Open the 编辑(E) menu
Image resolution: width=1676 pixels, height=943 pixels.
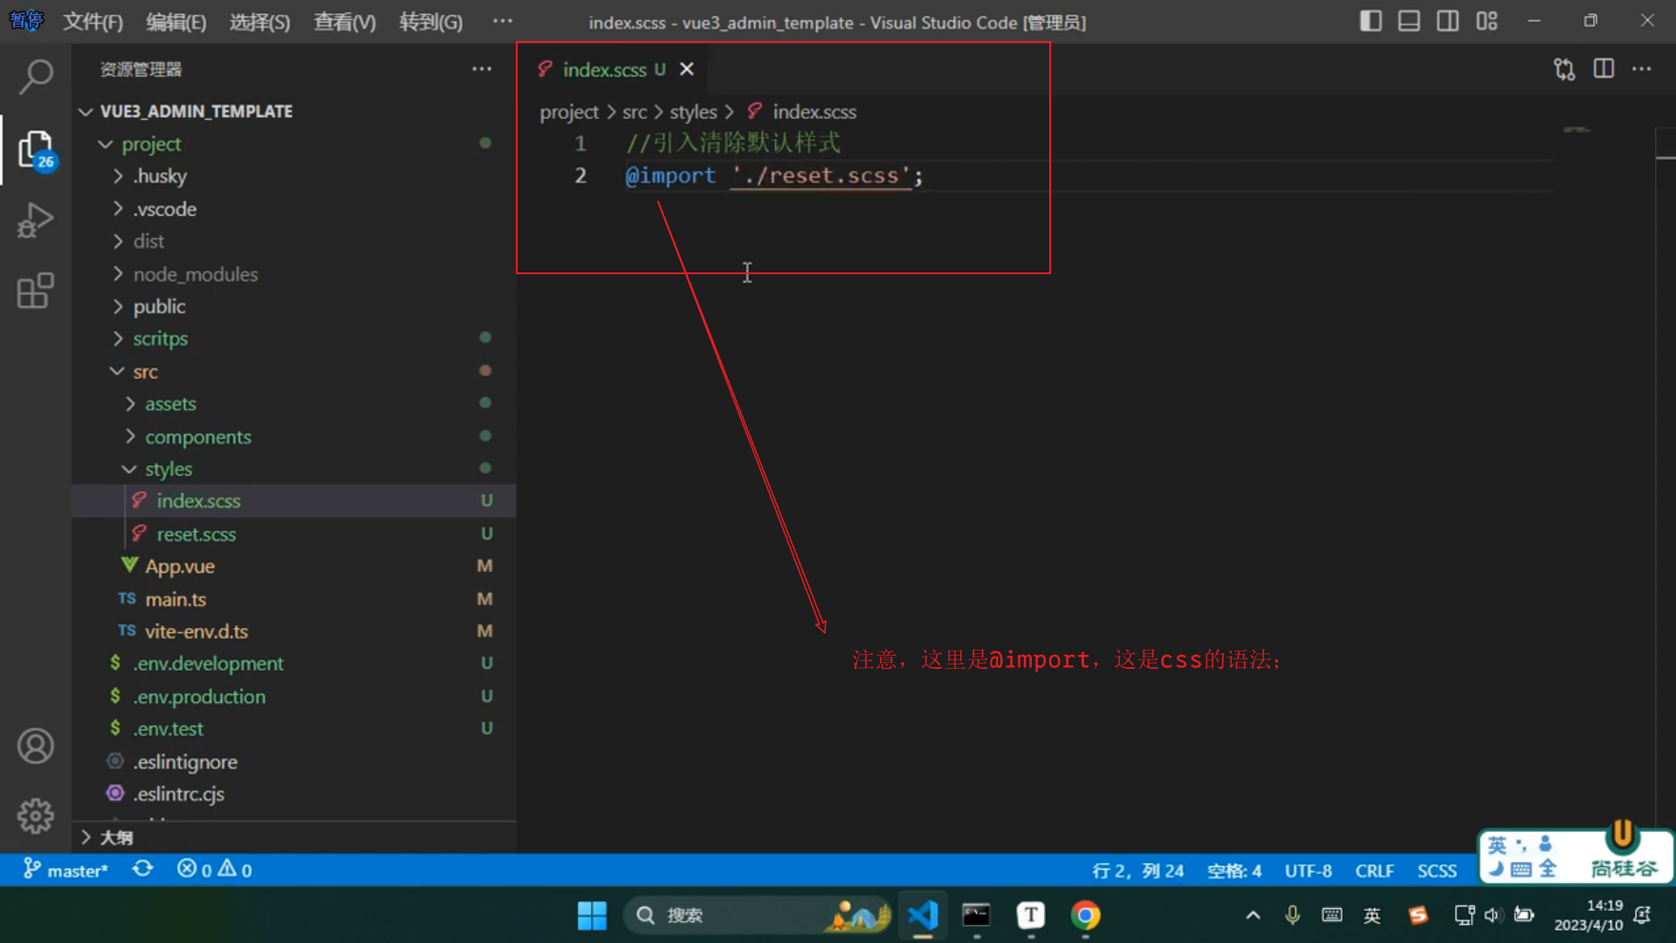[176, 22]
